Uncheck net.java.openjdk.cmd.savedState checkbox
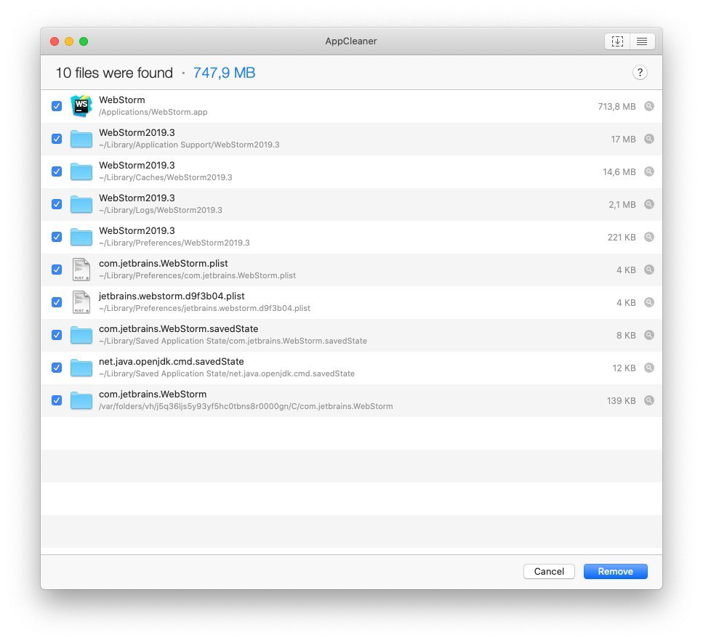 (57, 368)
